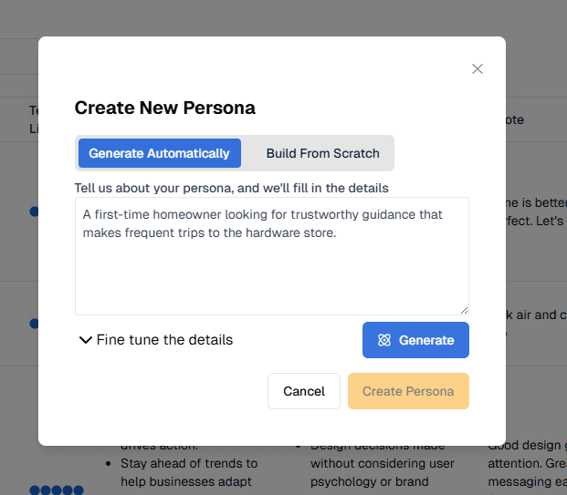This screenshot has width=567, height=495.
Task: Close the Create New Persona dialog
Action: click(478, 69)
